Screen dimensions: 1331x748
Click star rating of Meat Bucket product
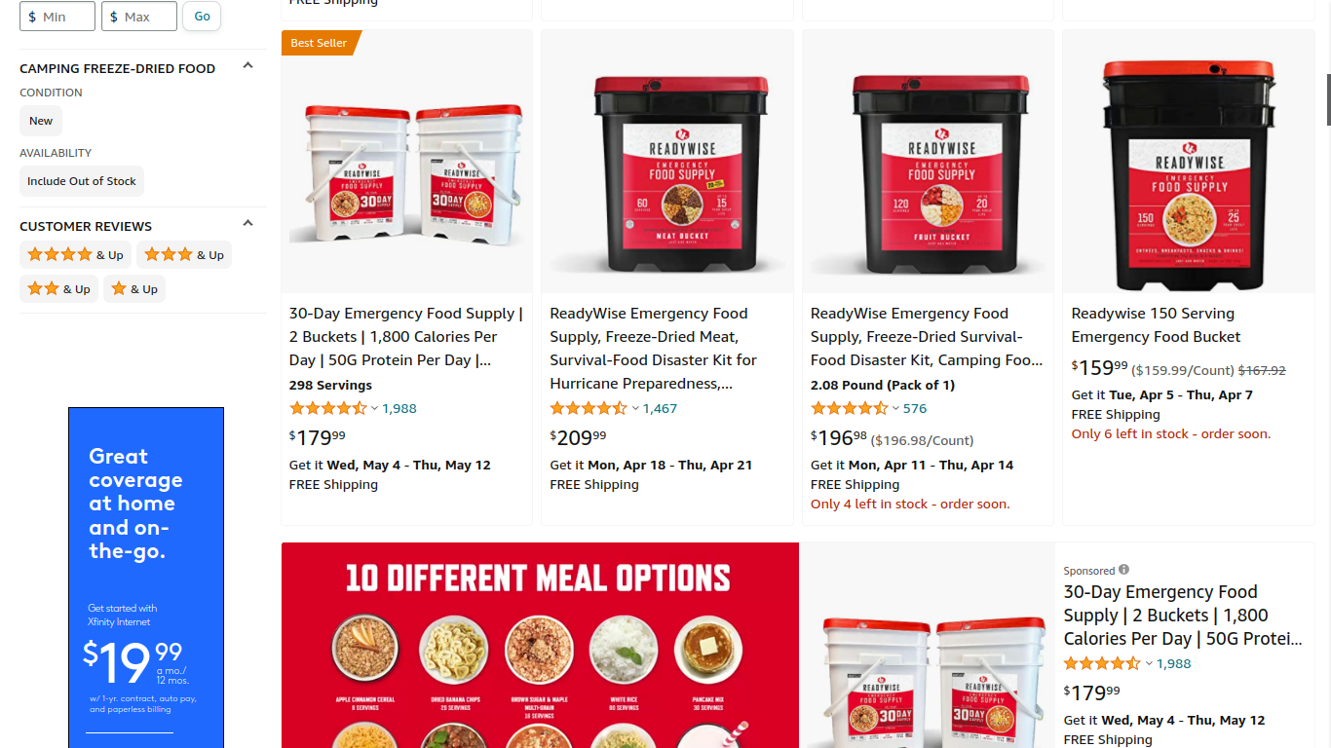(x=589, y=409)
